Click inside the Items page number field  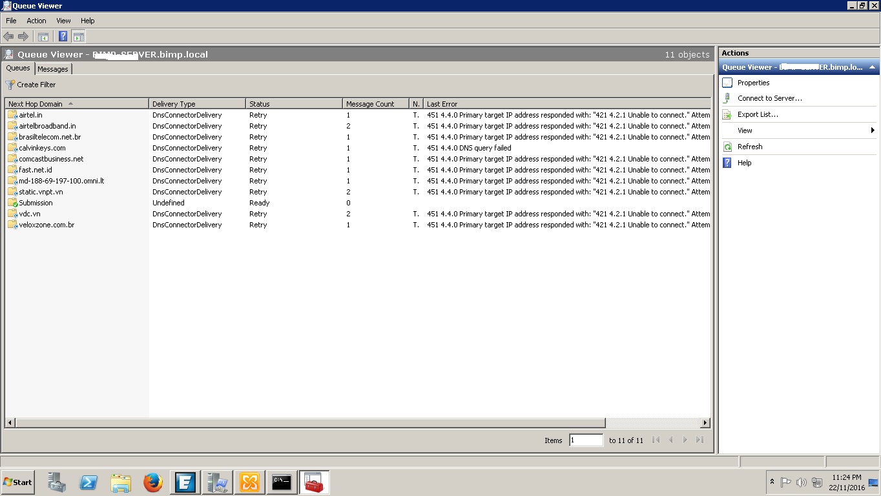585,440
